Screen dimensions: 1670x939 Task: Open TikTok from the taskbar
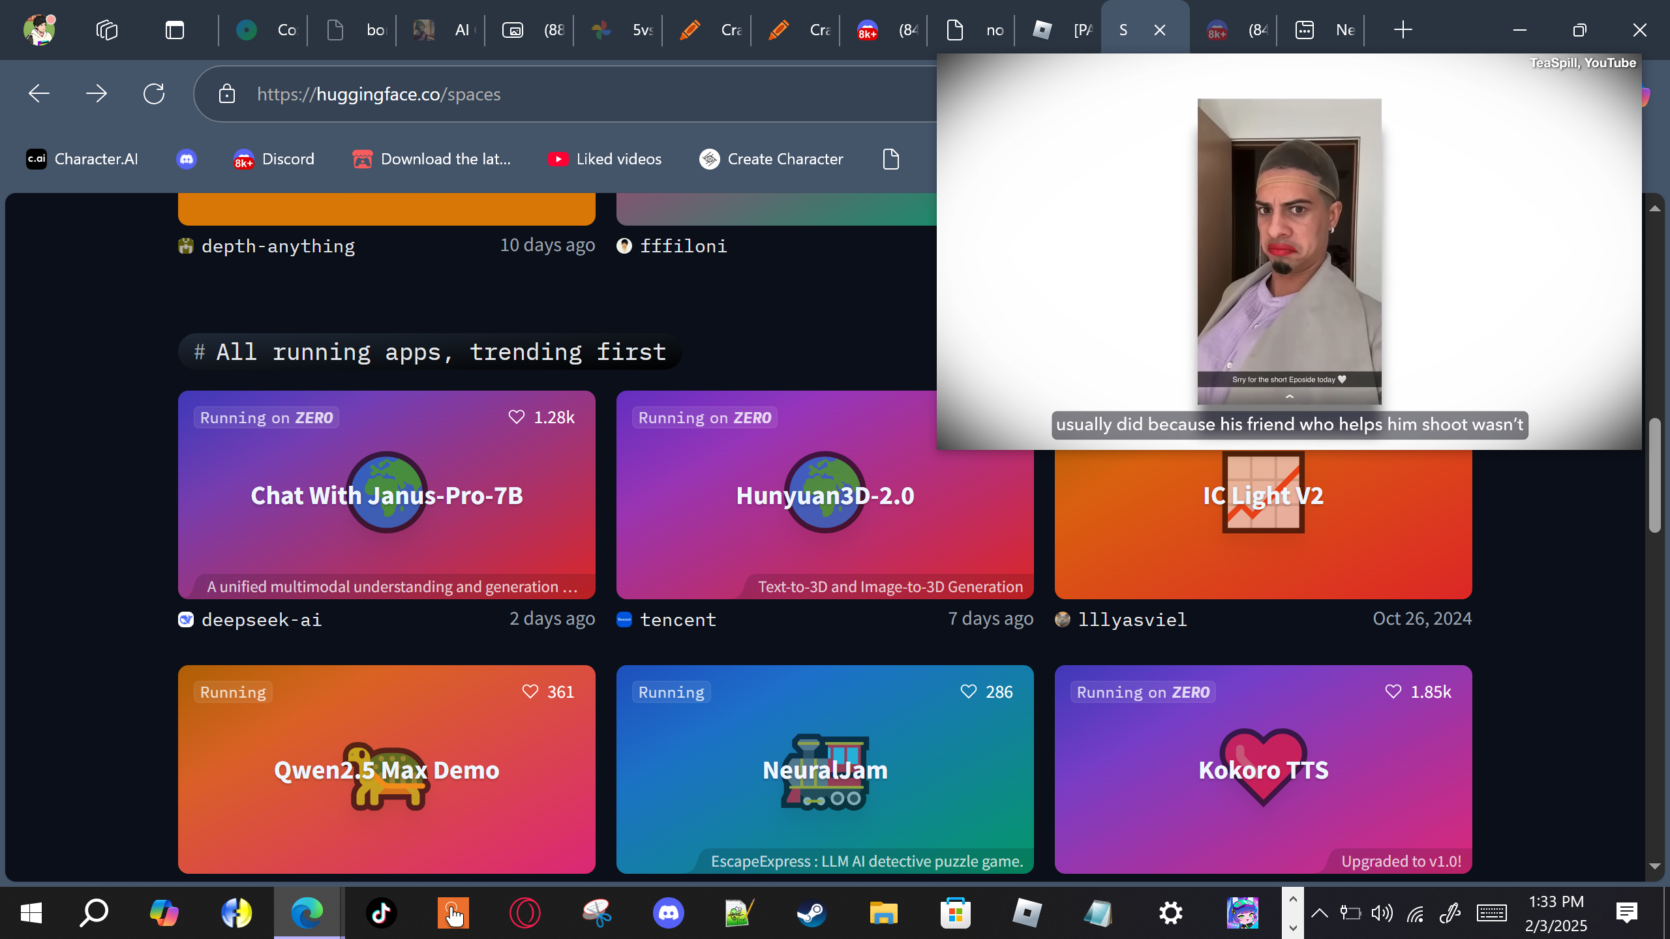[381, 913]
